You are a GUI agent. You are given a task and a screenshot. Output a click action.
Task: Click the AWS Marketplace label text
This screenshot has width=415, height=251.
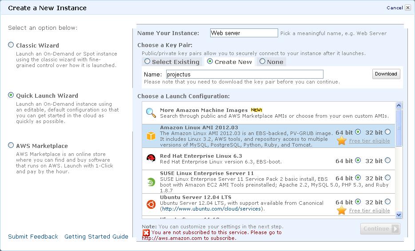pos(42,146)
